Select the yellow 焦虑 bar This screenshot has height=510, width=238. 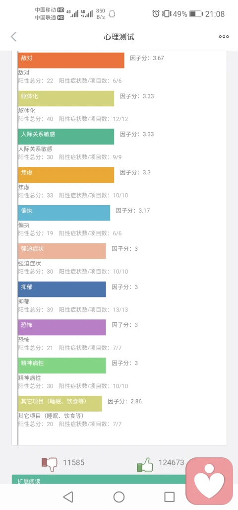click(x=66, y=175)
